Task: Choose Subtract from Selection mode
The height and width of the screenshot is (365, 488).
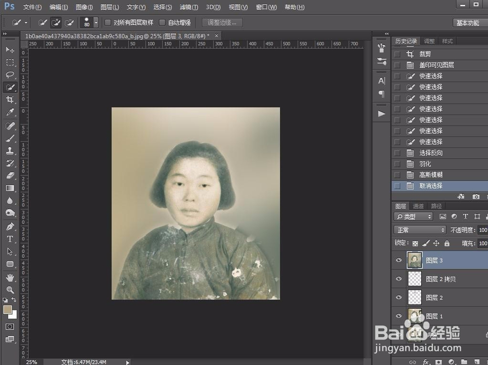Action: tap(69, 22)
